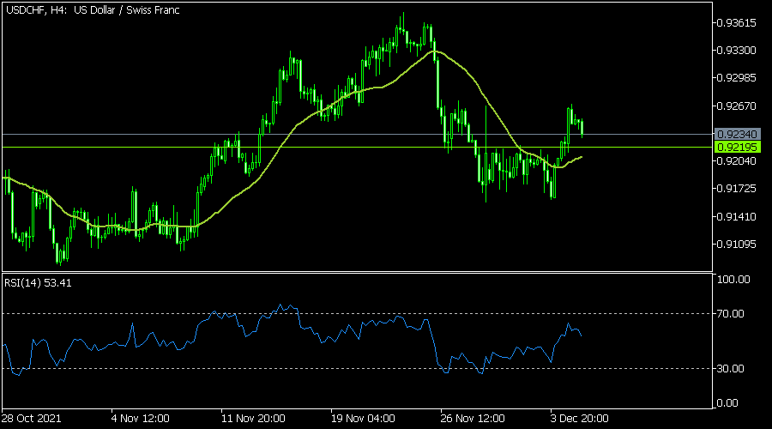Click price scale value 0.93300
Viewport: 772px width, 429px height.
tap(737, 51)
